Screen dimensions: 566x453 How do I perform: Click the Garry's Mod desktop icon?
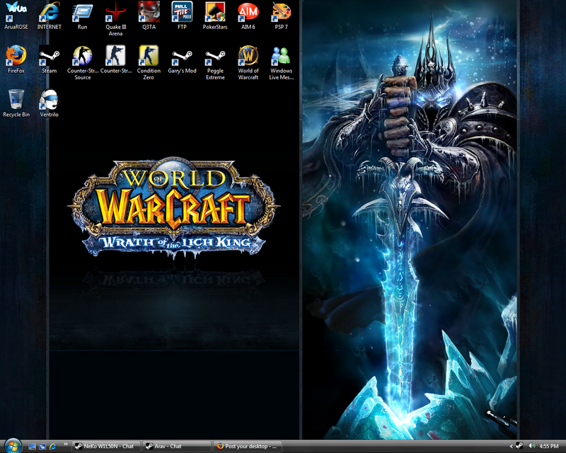[x=182, y=59]
